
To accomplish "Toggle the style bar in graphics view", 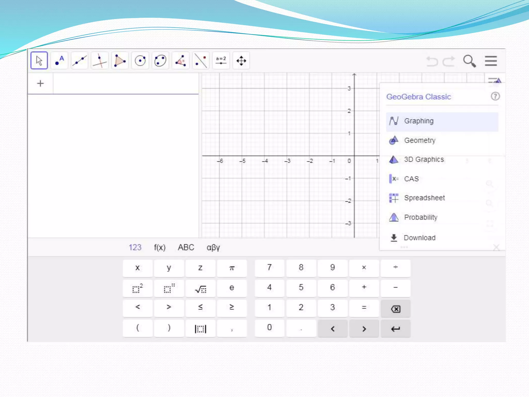I will tap(494, 80).
